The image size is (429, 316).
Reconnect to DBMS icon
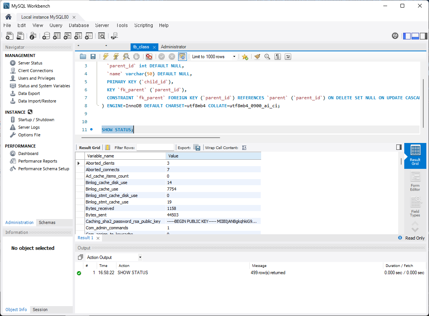[114, 36]
